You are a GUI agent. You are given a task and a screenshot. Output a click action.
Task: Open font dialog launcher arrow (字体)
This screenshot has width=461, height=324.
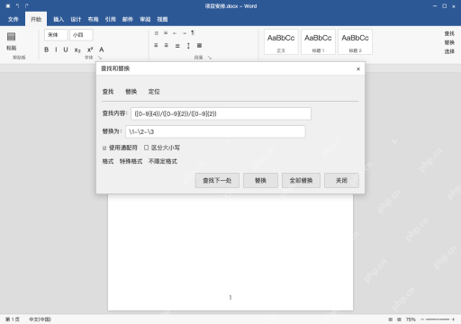pyautogui.click(x=100, y=58)
